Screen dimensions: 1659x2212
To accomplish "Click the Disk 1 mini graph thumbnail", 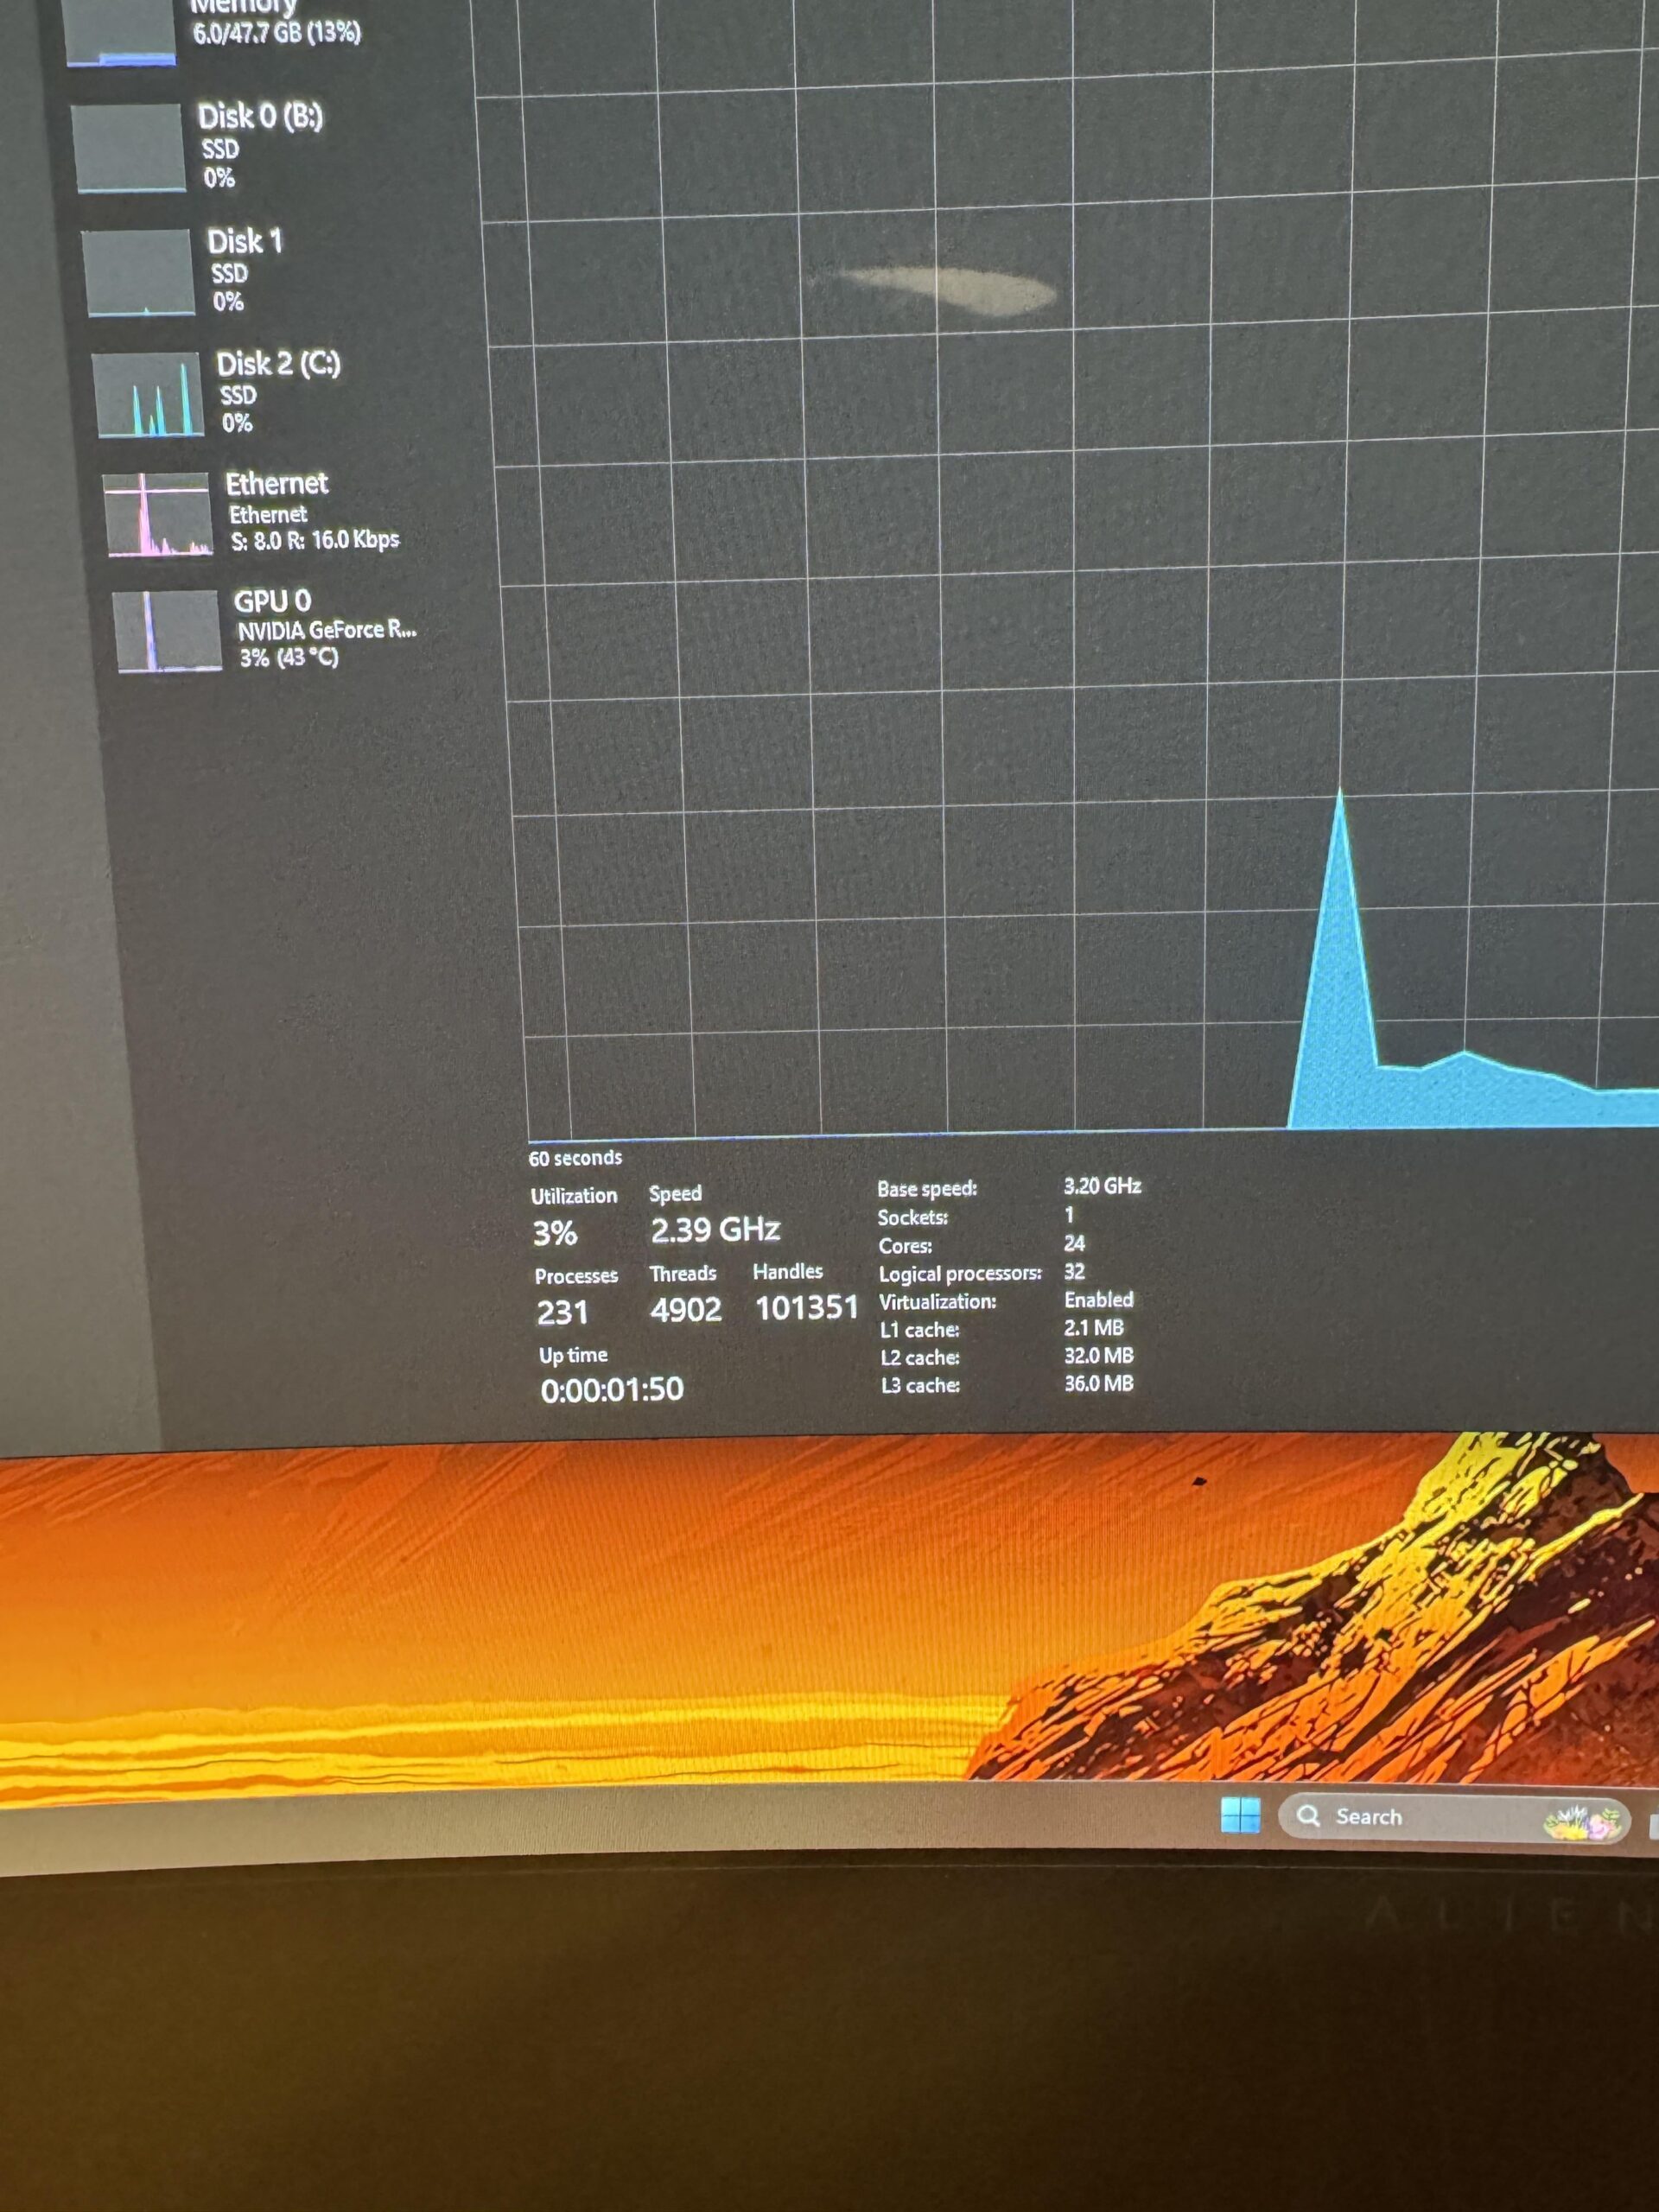I will point(138,272).
